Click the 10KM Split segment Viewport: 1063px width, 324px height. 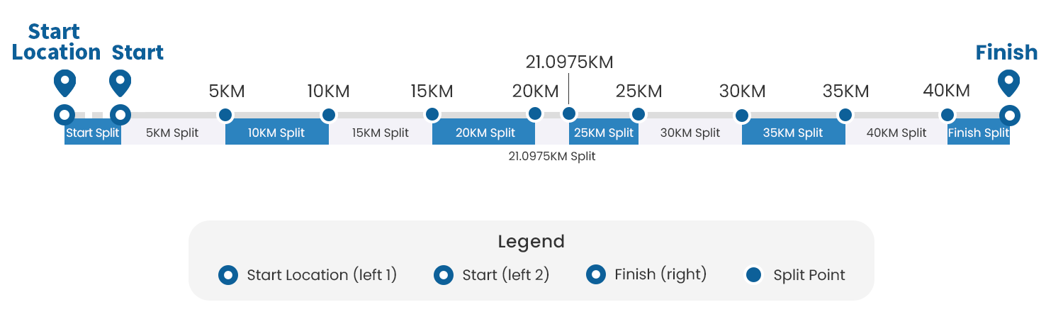click(x=276, y=133)
